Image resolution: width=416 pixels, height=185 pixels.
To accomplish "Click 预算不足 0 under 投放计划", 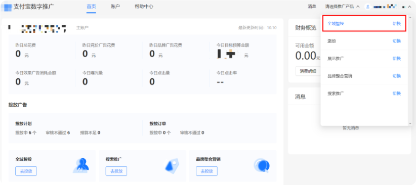I will (x=90, y=132).
